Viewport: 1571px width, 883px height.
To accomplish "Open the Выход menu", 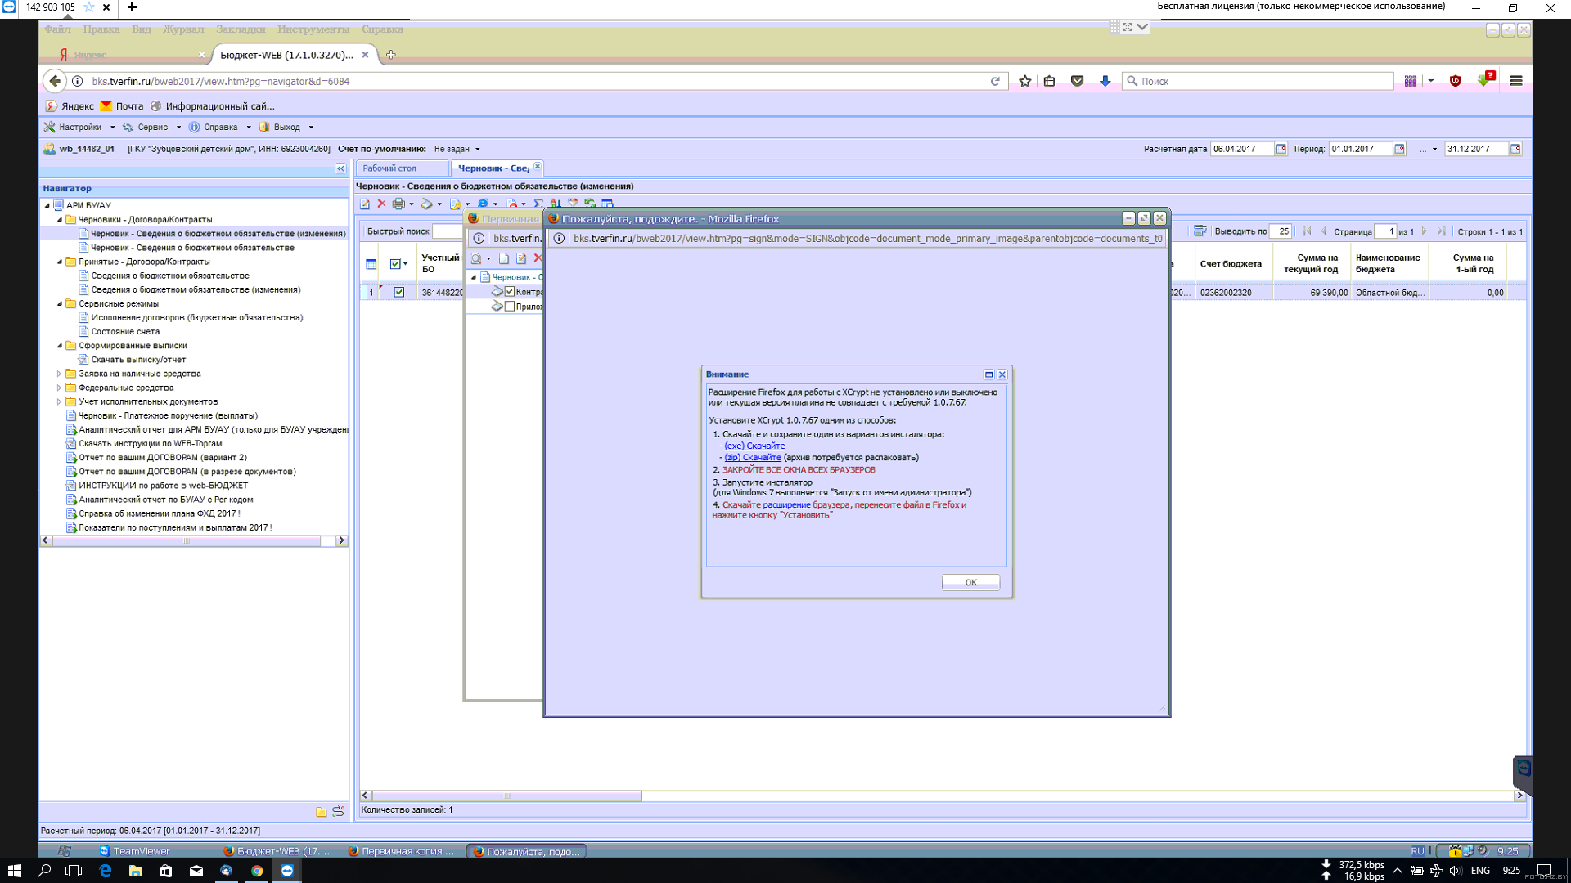I will click(286, 127).
